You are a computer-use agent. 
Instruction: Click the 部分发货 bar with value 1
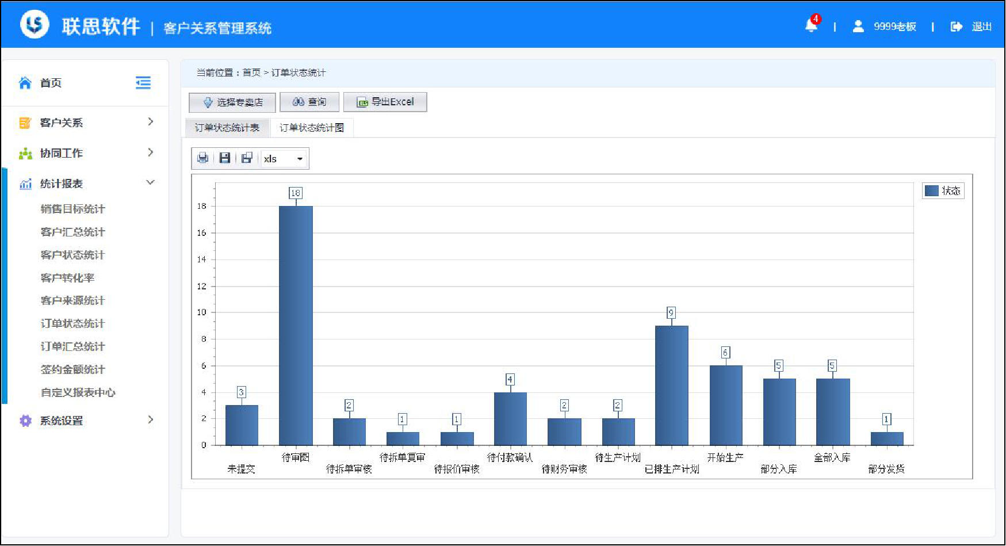(x=887, y=439)
